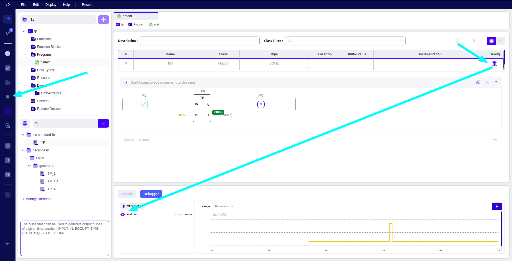Collapse the Logic folder chevron
The height and width of the screenshot is (261, 512).
point(26,158)
